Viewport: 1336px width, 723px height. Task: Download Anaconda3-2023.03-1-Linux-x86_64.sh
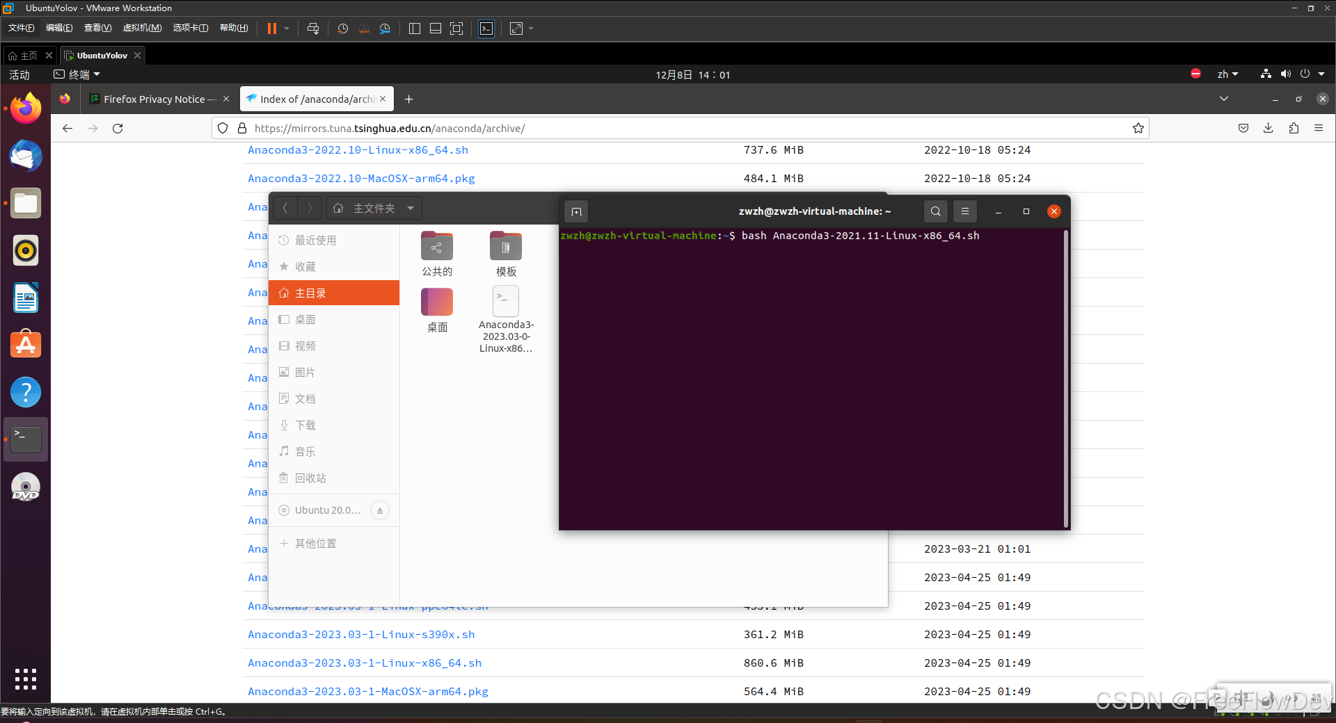click(364, 663)
